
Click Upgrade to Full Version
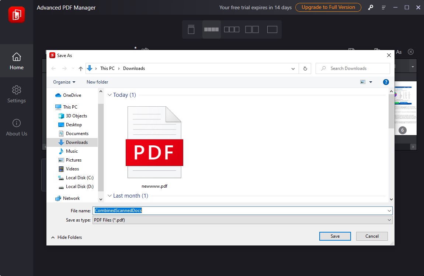pos(328,7)
